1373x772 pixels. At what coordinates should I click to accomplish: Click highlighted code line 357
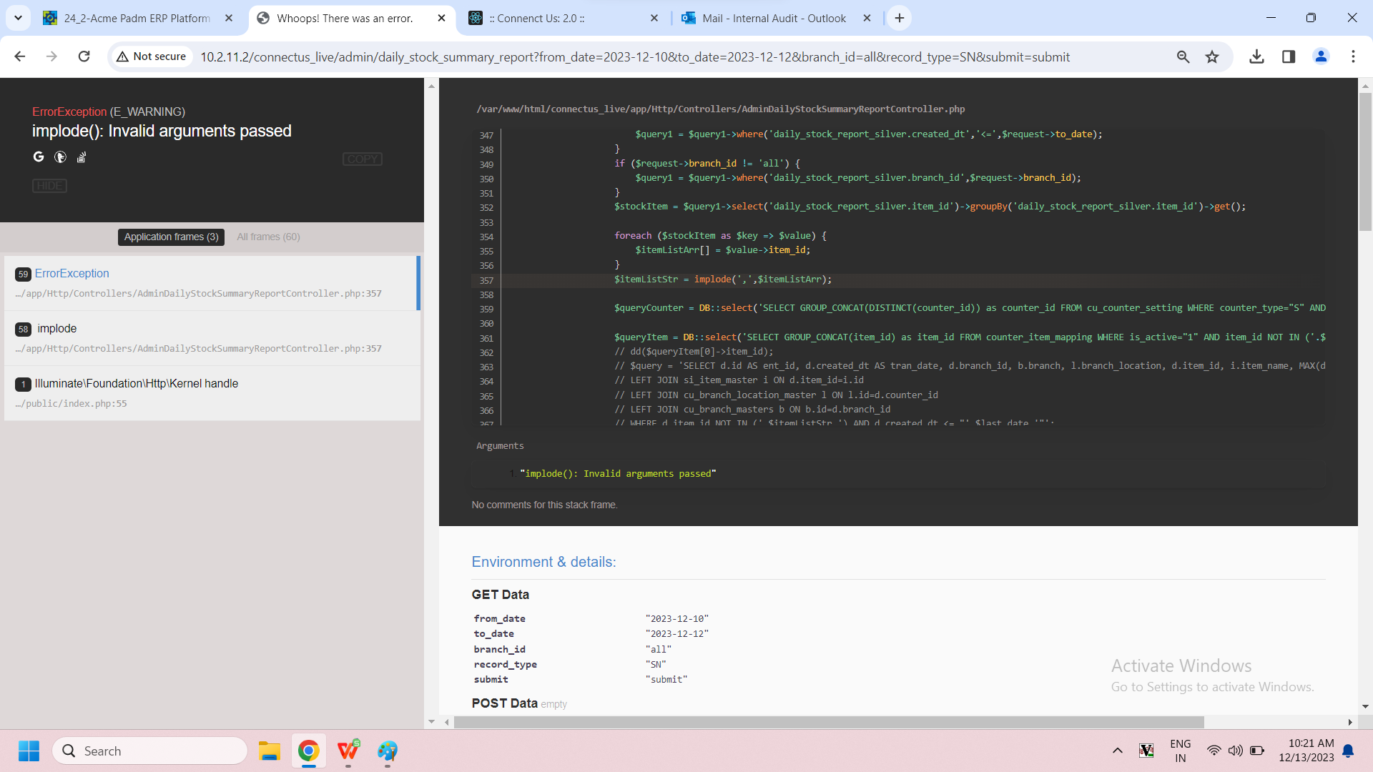[x=898, y=279]
